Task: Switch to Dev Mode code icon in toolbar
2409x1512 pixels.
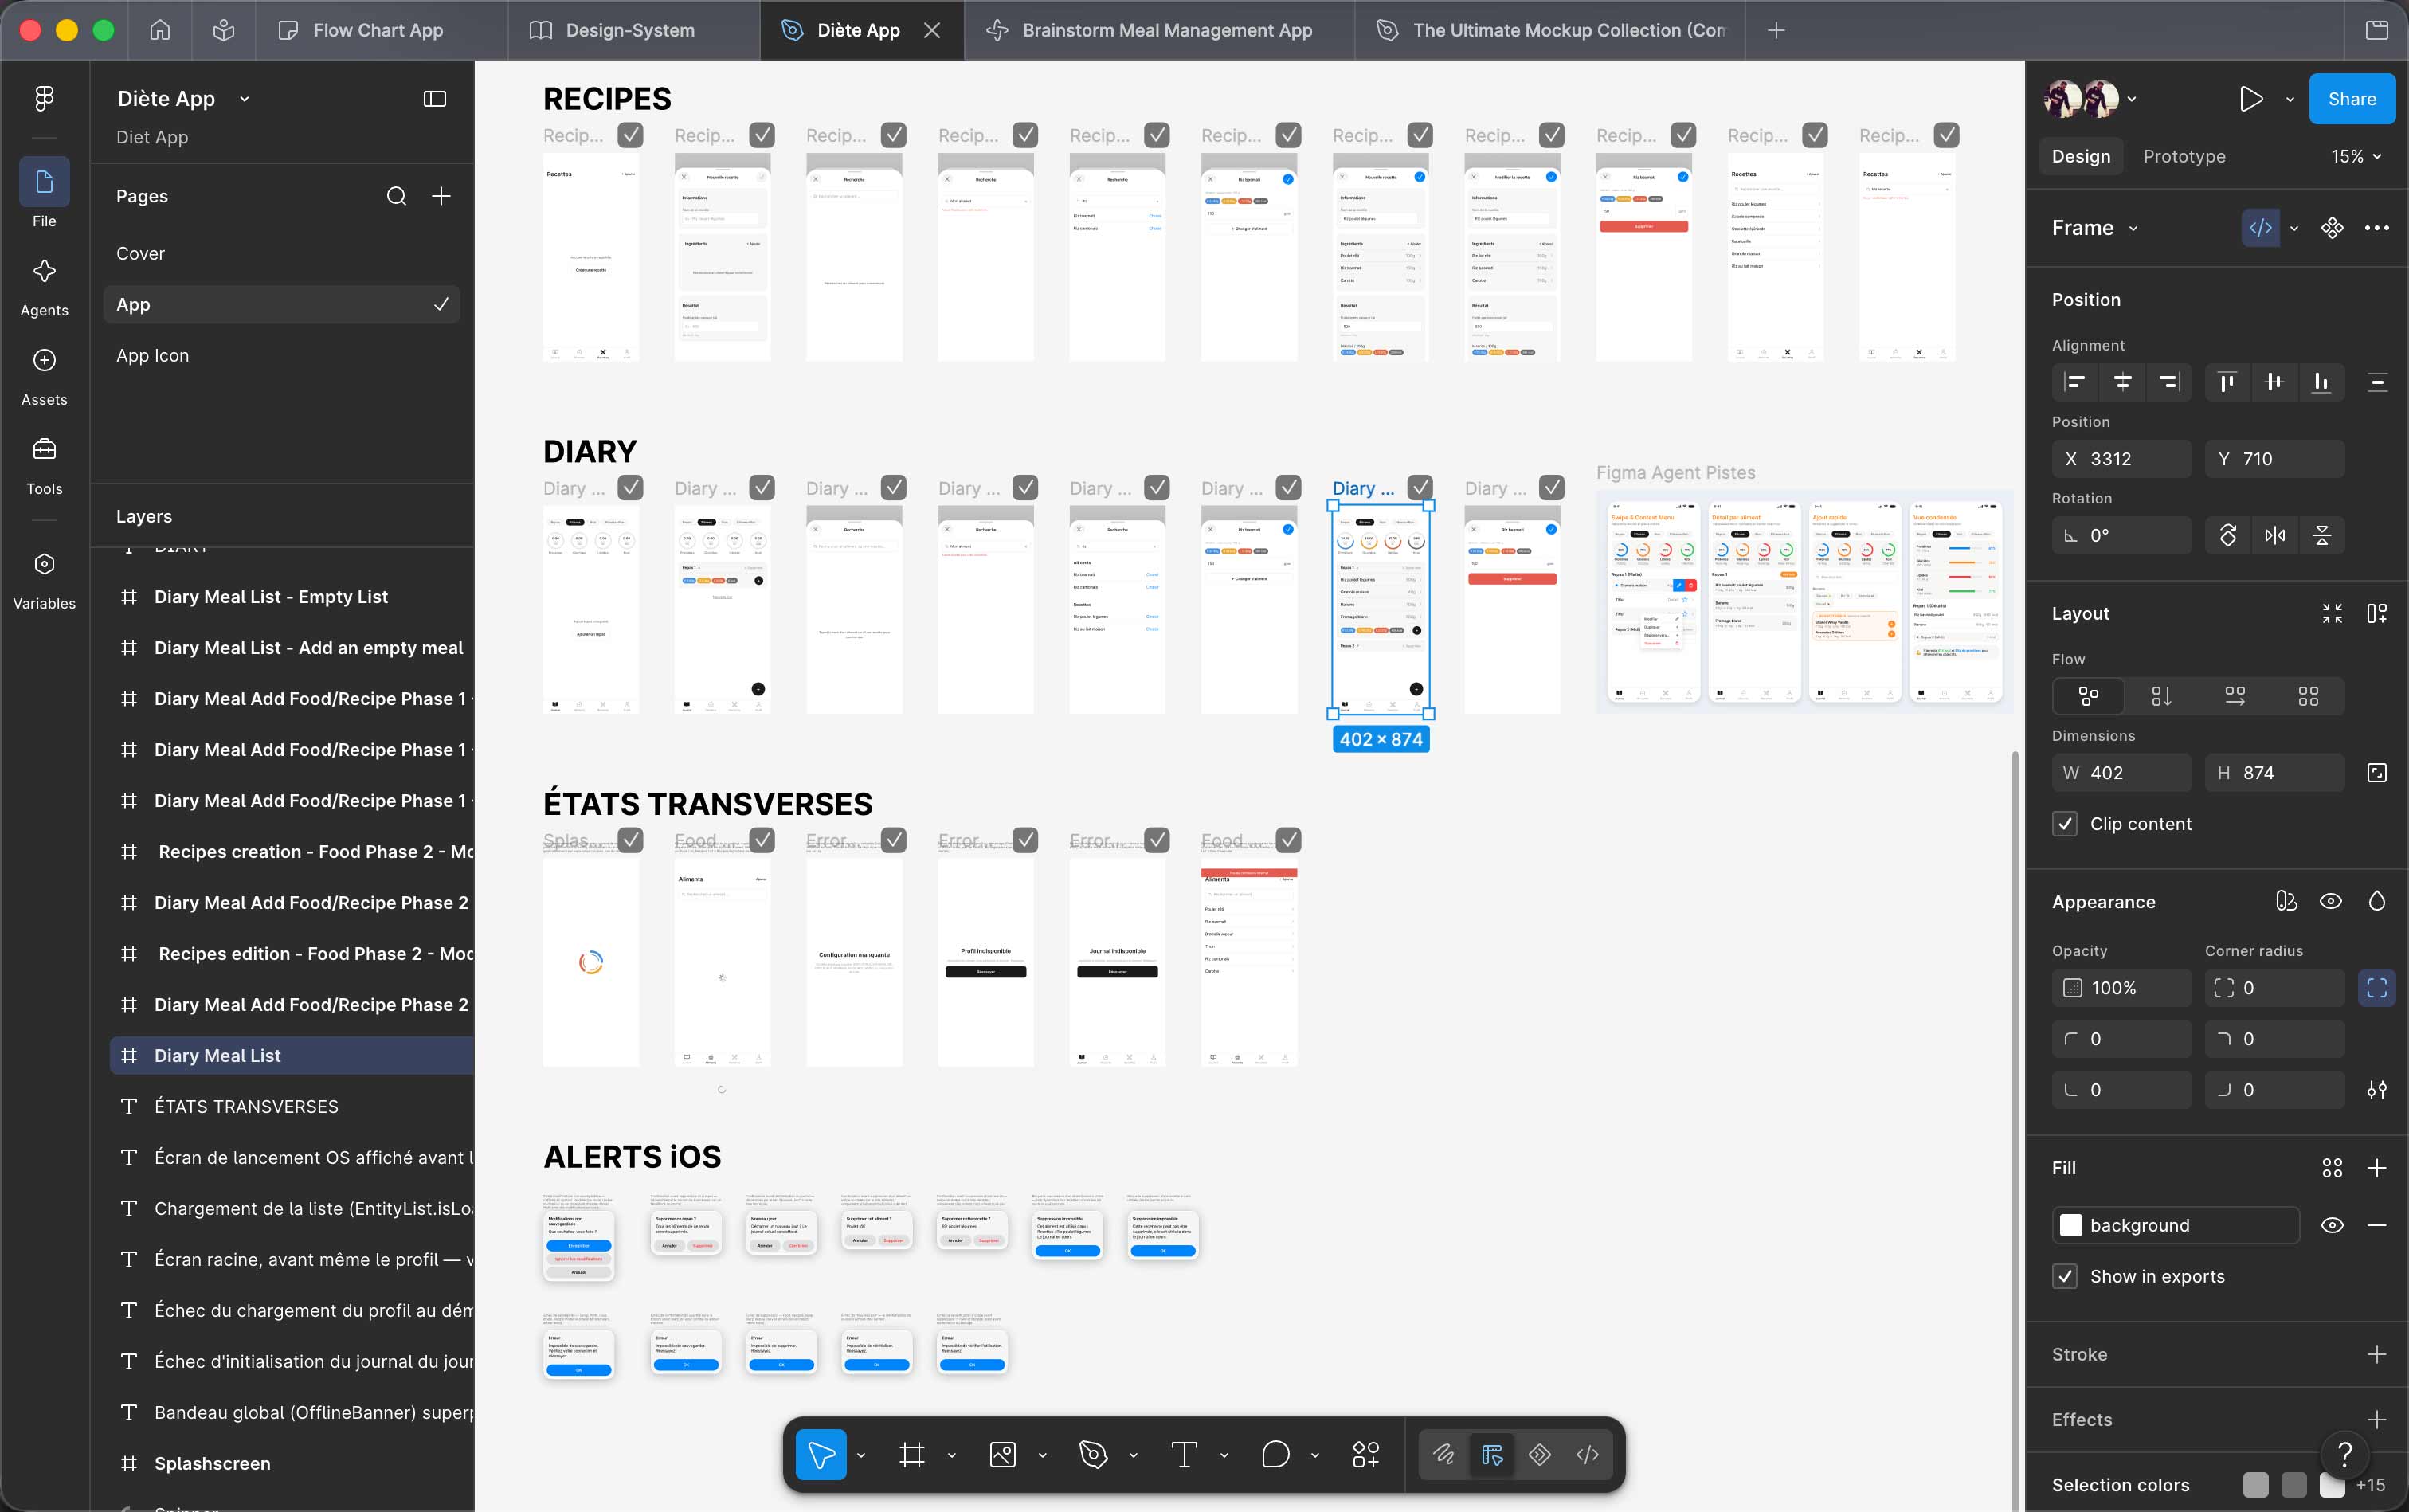Action: tap(1588, 1454)
